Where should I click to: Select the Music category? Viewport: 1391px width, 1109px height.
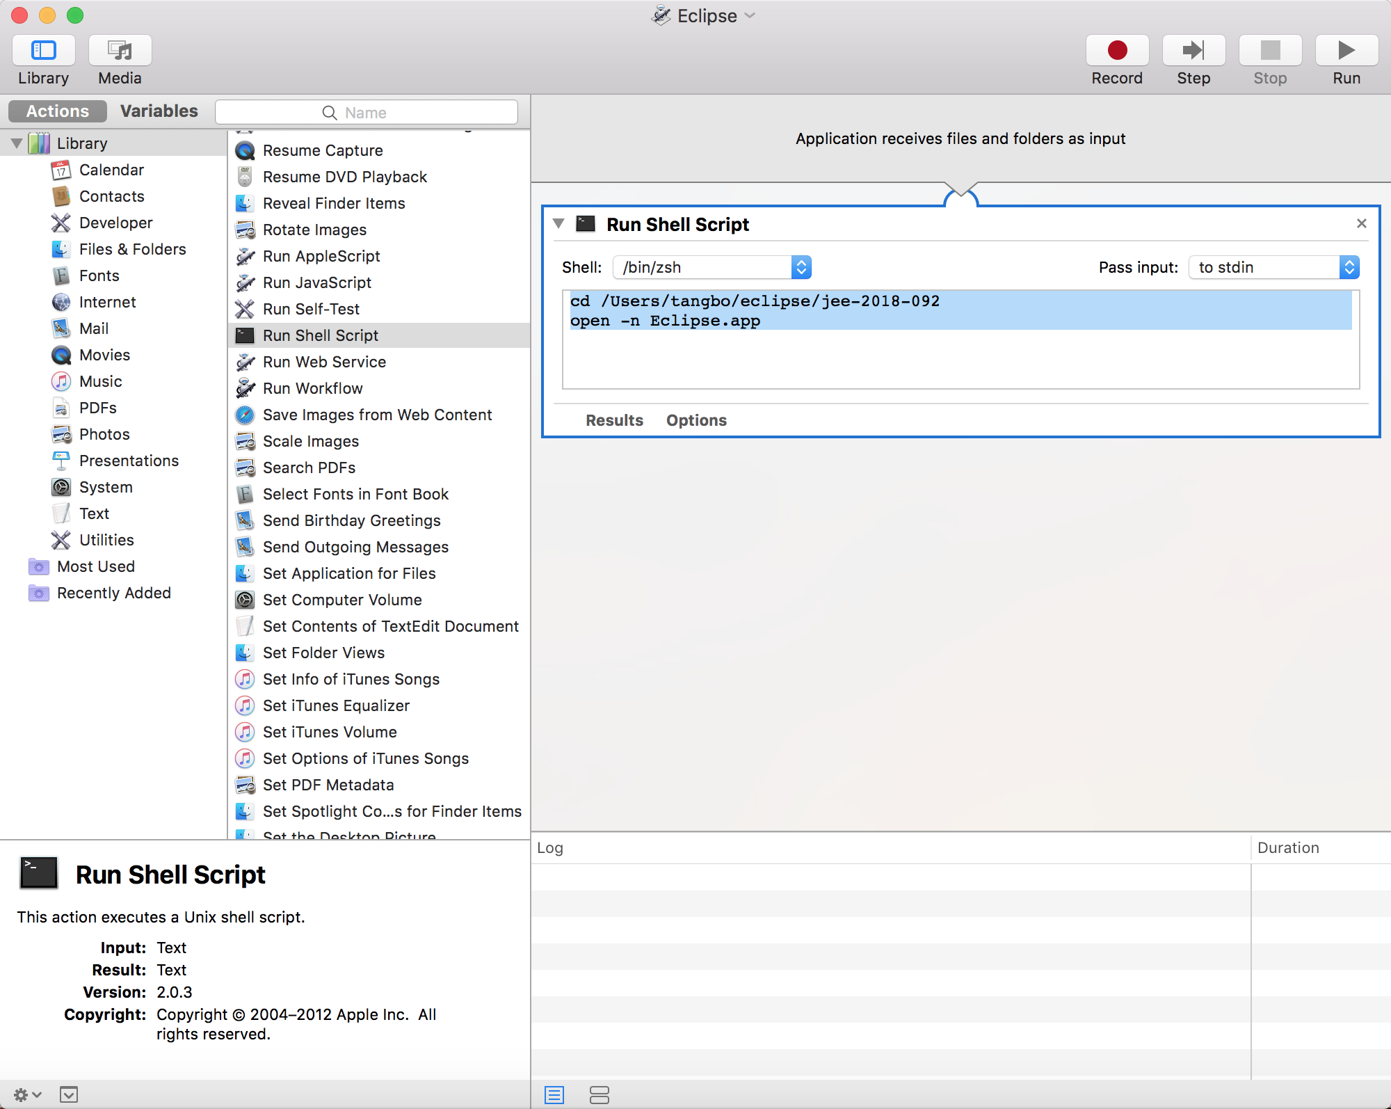[x=100, y=381]
